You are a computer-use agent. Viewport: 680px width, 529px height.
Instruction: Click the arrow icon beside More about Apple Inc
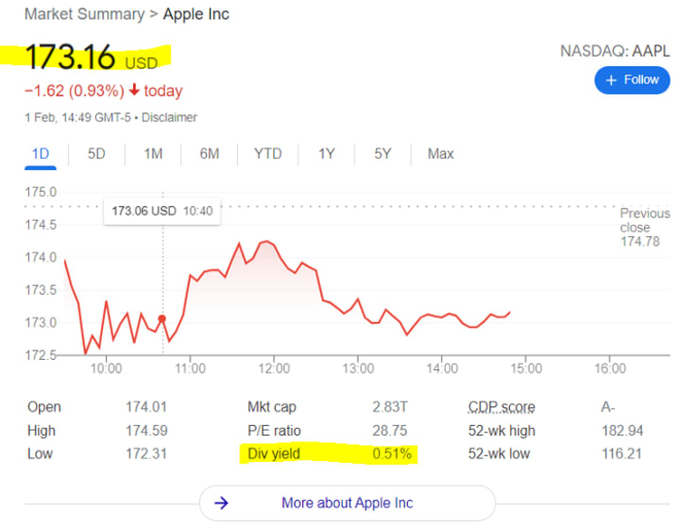221,503
